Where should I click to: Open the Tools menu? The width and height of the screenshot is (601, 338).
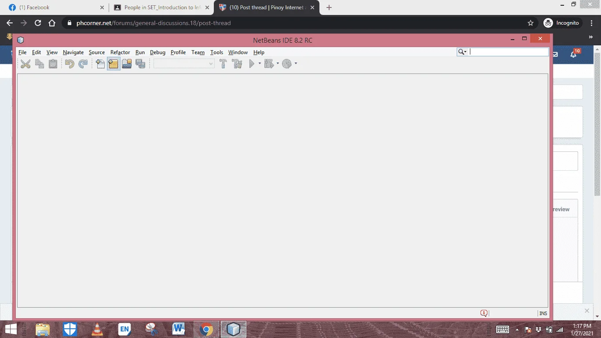(216, 52)
